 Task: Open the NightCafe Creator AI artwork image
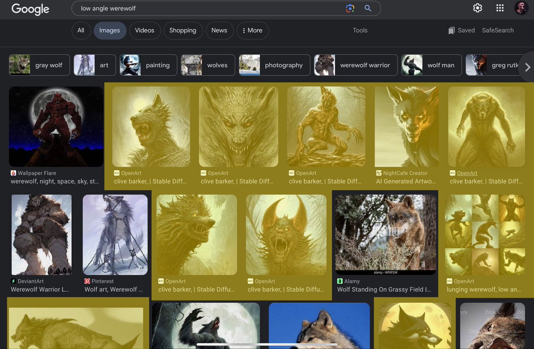point(407,127)
